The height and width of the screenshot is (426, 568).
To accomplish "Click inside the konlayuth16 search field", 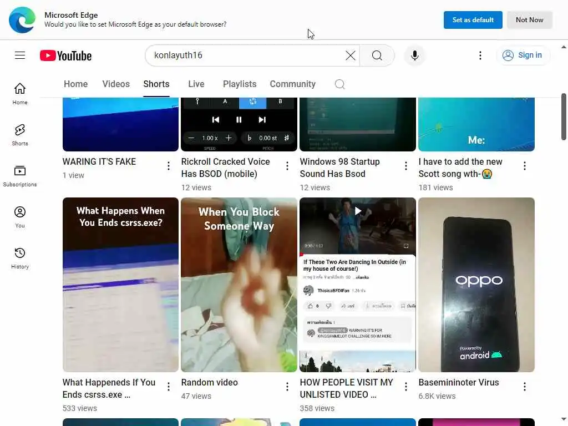I will pyautogui.click(x=246, y=55).
